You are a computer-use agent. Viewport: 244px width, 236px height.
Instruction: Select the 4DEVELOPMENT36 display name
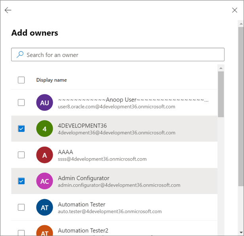coord(82,126)
